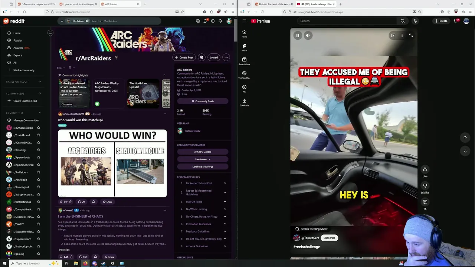Screen dimensions: 475x267
Task: Favorite r/Amazing with star icon
Action: pyautogui.click(x=39, y=150)
